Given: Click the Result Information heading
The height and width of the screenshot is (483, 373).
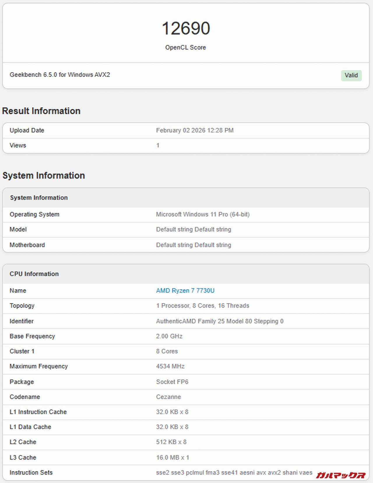Looking at the screenshot, I should pos(41,111).
